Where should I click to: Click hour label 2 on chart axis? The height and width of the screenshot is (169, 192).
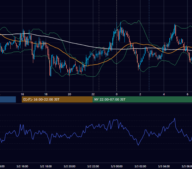click(x=140, y=94)
